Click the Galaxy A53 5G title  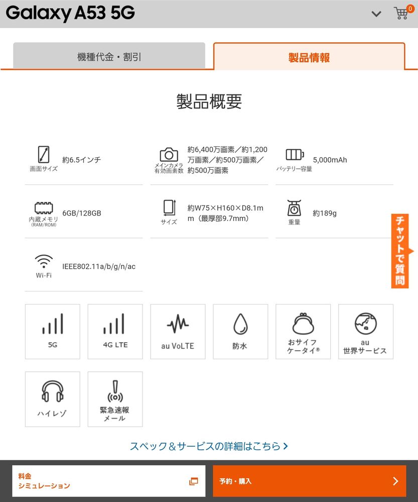click(70, 13)
